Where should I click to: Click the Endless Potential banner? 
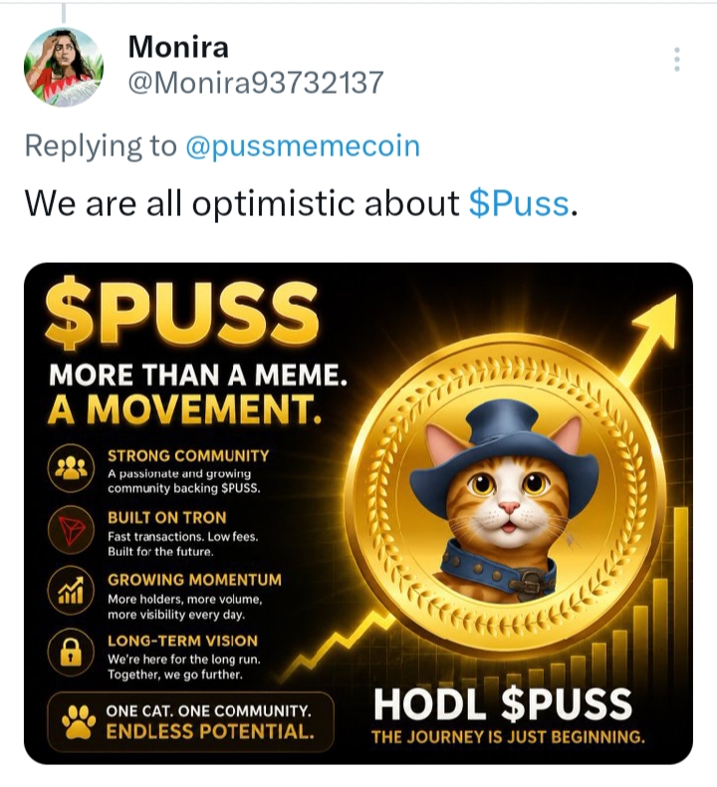tap(190, 722)
